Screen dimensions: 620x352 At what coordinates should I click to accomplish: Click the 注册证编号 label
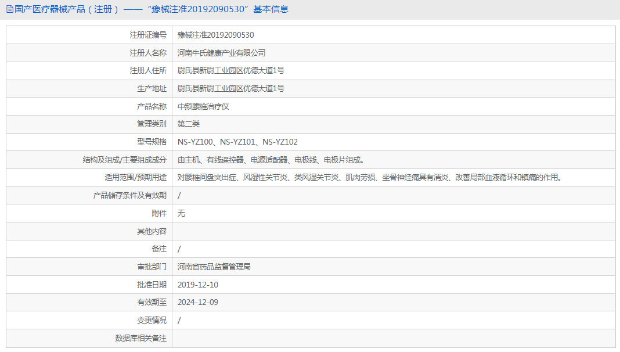tap(148, 35)
